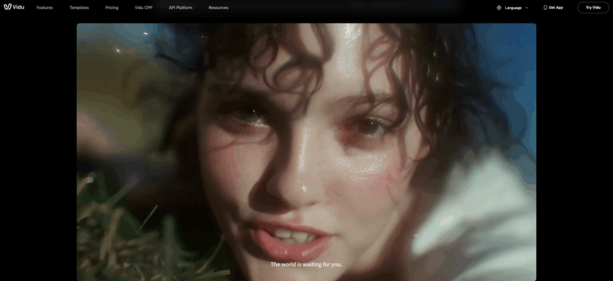Click the subtitle 'The world is waiting for you.'

click(x=306, y=264)
